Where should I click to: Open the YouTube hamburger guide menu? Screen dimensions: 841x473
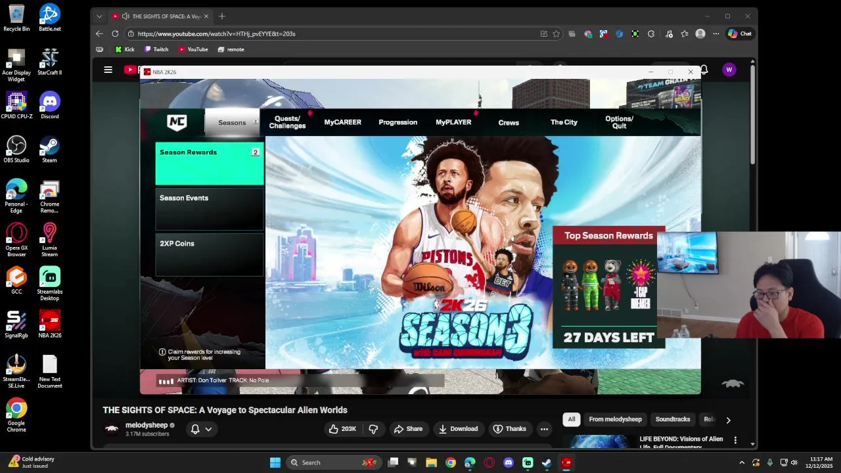click(x=108, y=70)
